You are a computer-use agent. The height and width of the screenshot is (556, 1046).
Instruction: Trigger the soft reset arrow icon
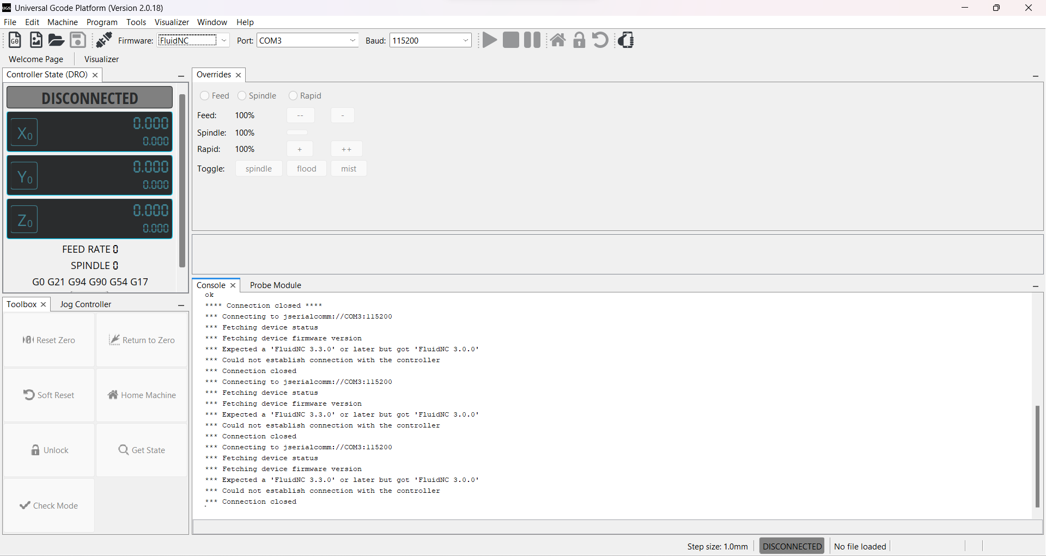tap(599, 40)
